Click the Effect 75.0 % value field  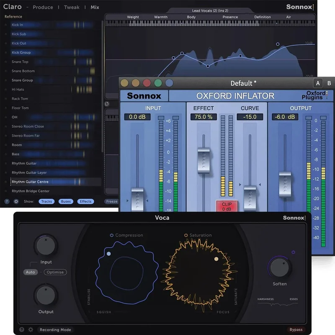[x=204, y=117]
